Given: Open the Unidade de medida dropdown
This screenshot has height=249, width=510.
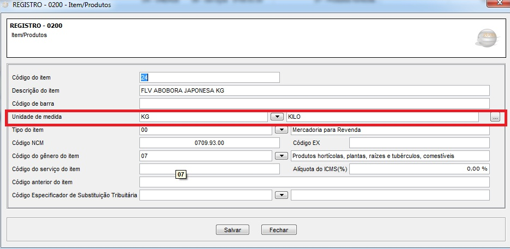Looking at the screenshot, I should (x=278, y=117).
